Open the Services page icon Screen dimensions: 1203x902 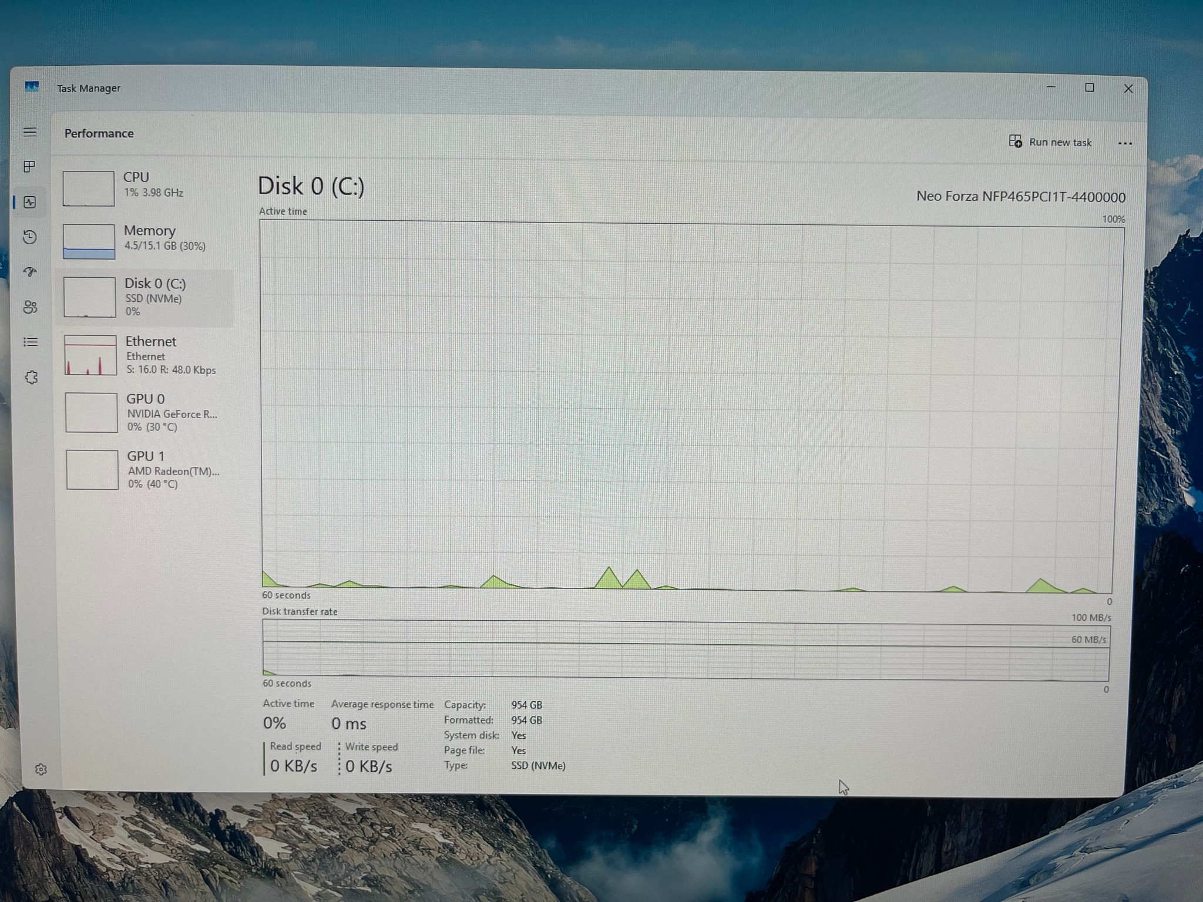(32, 378)
